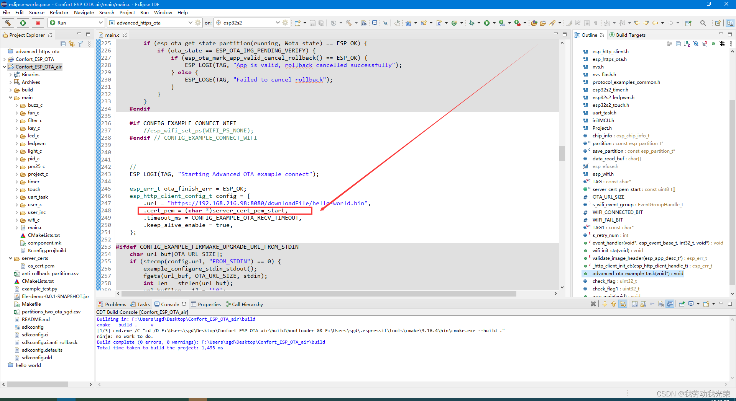The width and height of the screenshot is (736, 401).
Task: Select the C/C++ perspective button
Action: 730,23
